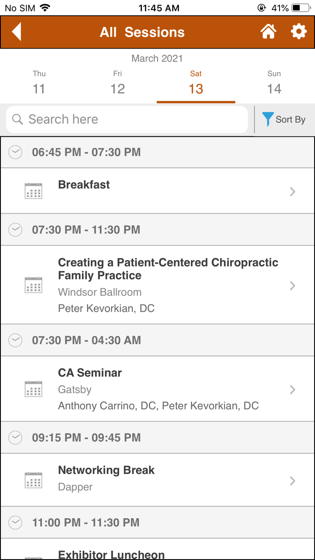Select the Fri 12 date on the slider
The image size is (315, 560).
(x=117, y=82)
